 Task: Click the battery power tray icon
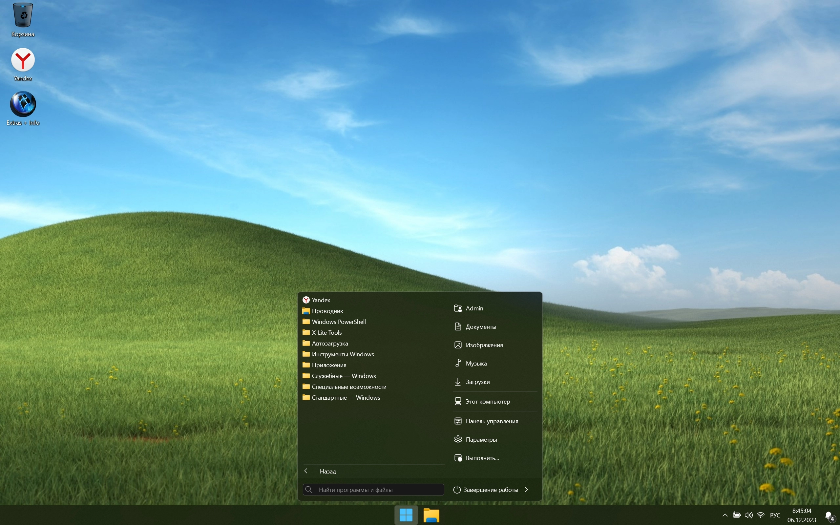[x=737, y=515]
